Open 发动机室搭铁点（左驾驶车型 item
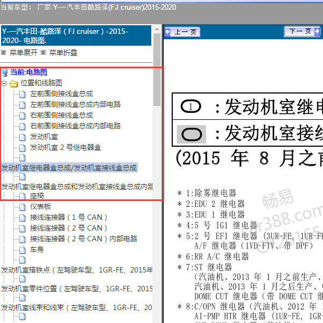Viewport: 323px width, 323px height. tap(77, 270)
